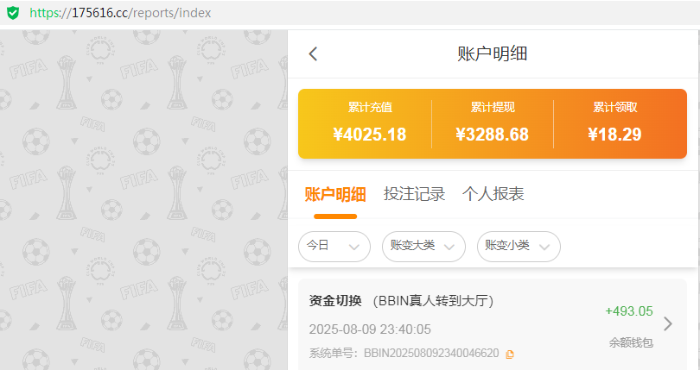Open the 资金切换 transaction record

401,301
